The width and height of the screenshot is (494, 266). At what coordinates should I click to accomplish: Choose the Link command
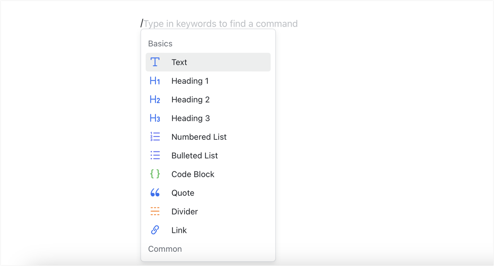[179, 230]
